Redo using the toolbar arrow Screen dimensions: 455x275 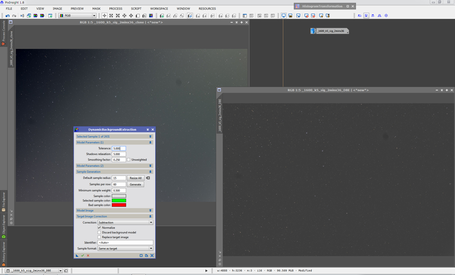(x=14, y=16)
